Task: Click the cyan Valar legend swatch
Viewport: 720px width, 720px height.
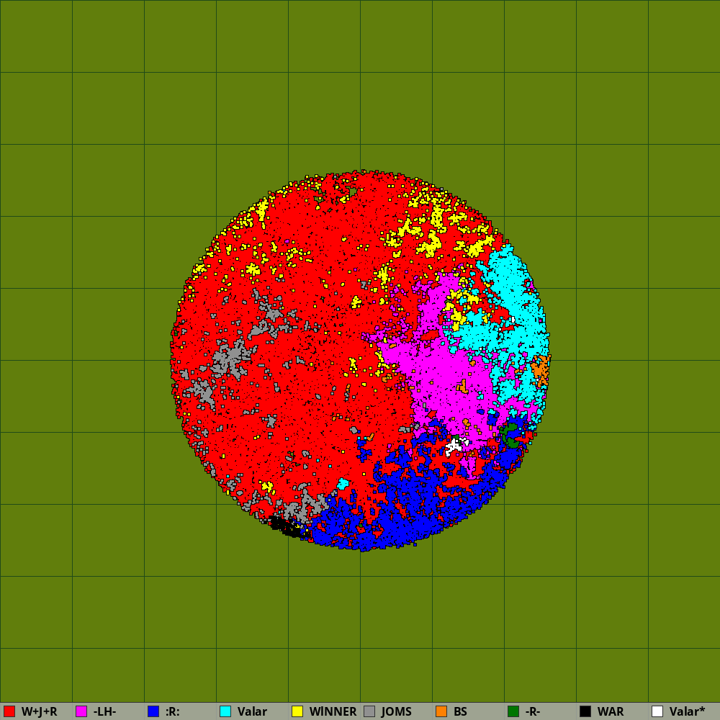Action: point(225,711)
